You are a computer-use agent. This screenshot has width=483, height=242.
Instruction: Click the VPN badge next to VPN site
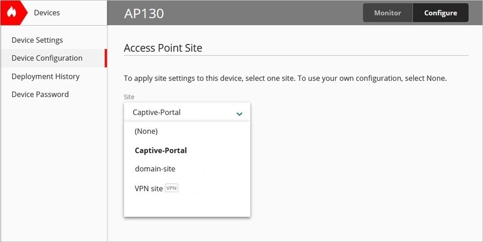point(172,188)
